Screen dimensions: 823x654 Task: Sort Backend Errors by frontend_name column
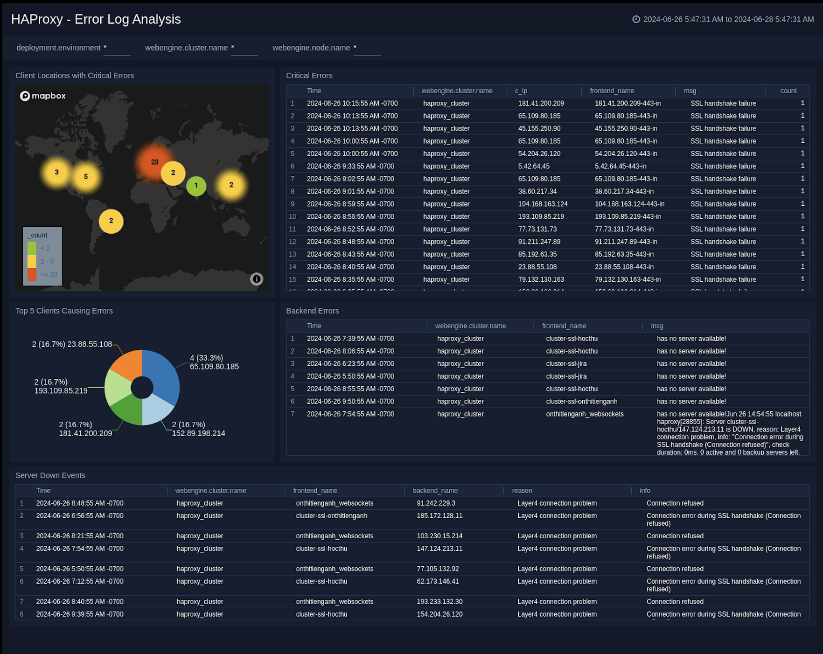click(x=564, y=326)
